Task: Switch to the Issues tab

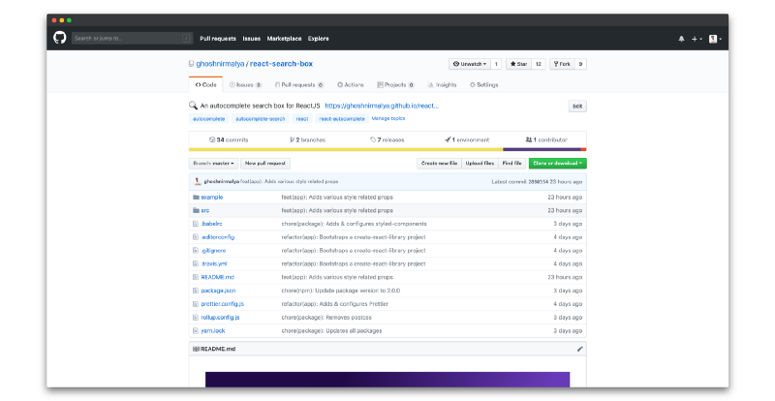Action: (x=243, y=85)
